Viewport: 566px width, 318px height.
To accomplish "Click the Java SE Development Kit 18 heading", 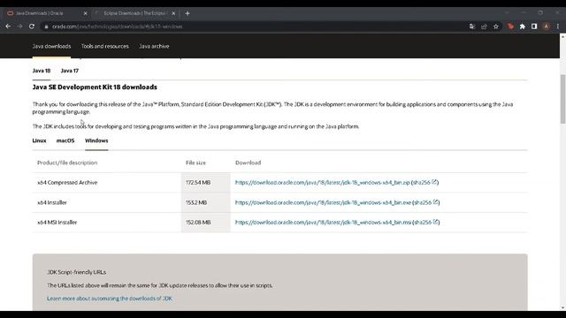I will pyautogui.click(x=95, y=87).
